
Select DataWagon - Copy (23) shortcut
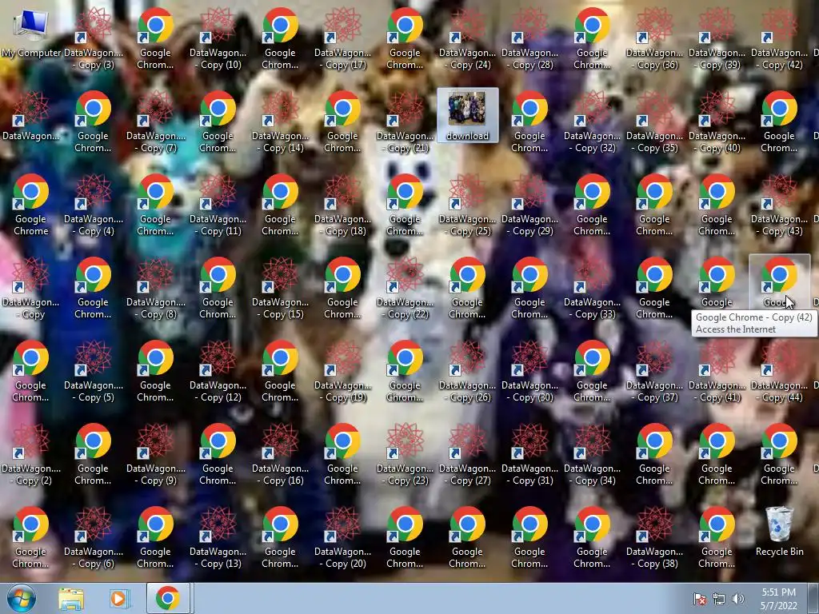click(406, 453)
